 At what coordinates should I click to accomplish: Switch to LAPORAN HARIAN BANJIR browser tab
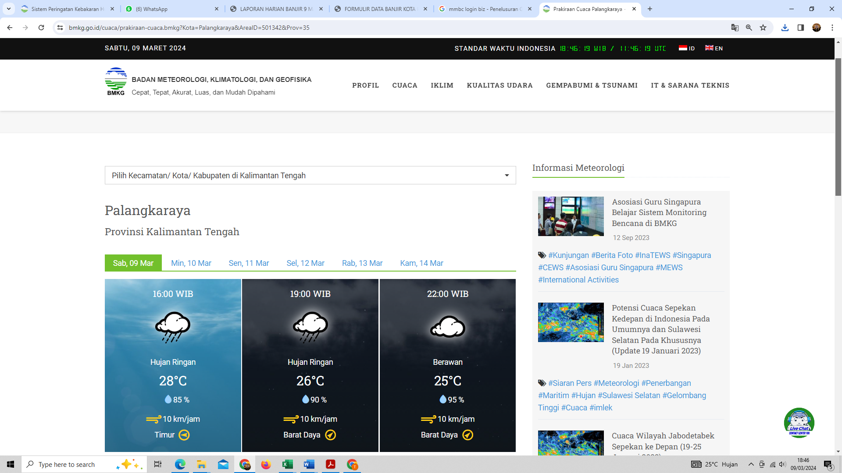[x=277, y=9]
